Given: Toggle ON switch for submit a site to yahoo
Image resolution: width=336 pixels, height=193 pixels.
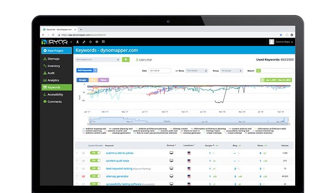Looking at the screenshot, I should [95, 153].
